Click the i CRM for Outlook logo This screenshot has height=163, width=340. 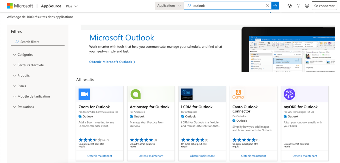pos(187,94)
